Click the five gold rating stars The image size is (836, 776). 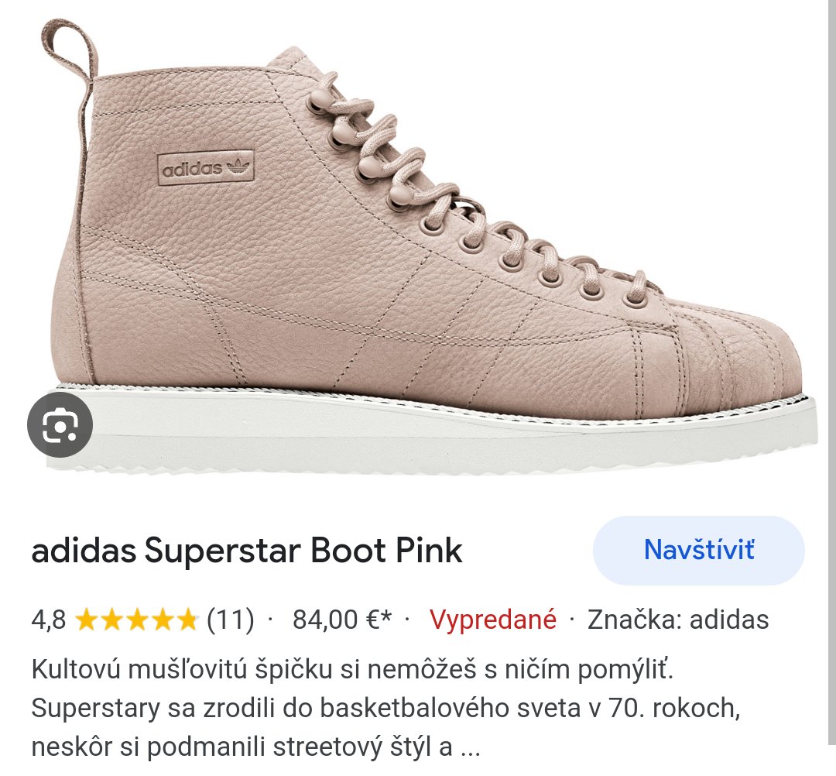pyautogui.click(x=137, y=620)
